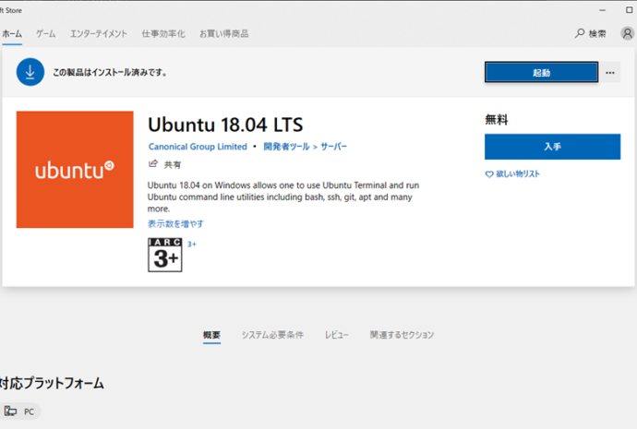Open the 仕事効率化 tab
This screenshot has height=429, width=637.
coord(163,34)
